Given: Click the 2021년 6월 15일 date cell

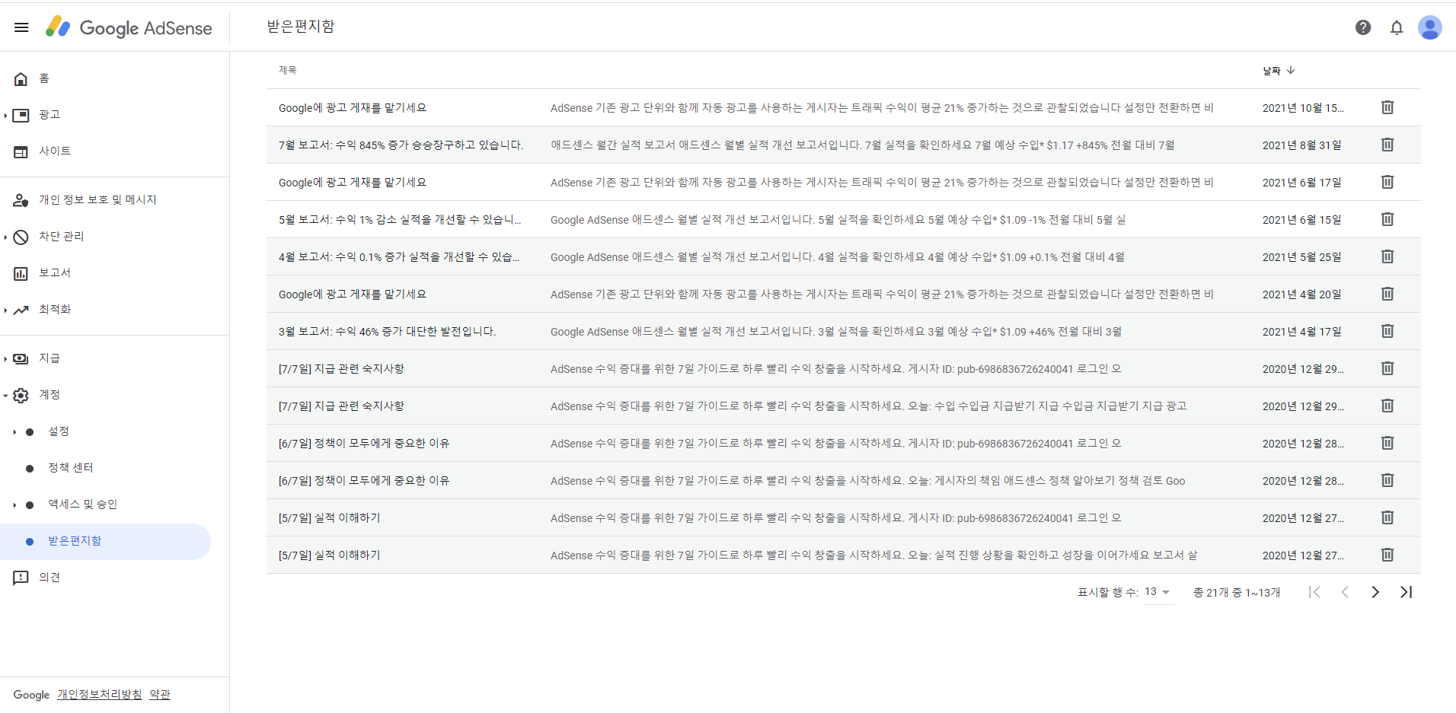Looking at the screenshot, I should 1302,220.
